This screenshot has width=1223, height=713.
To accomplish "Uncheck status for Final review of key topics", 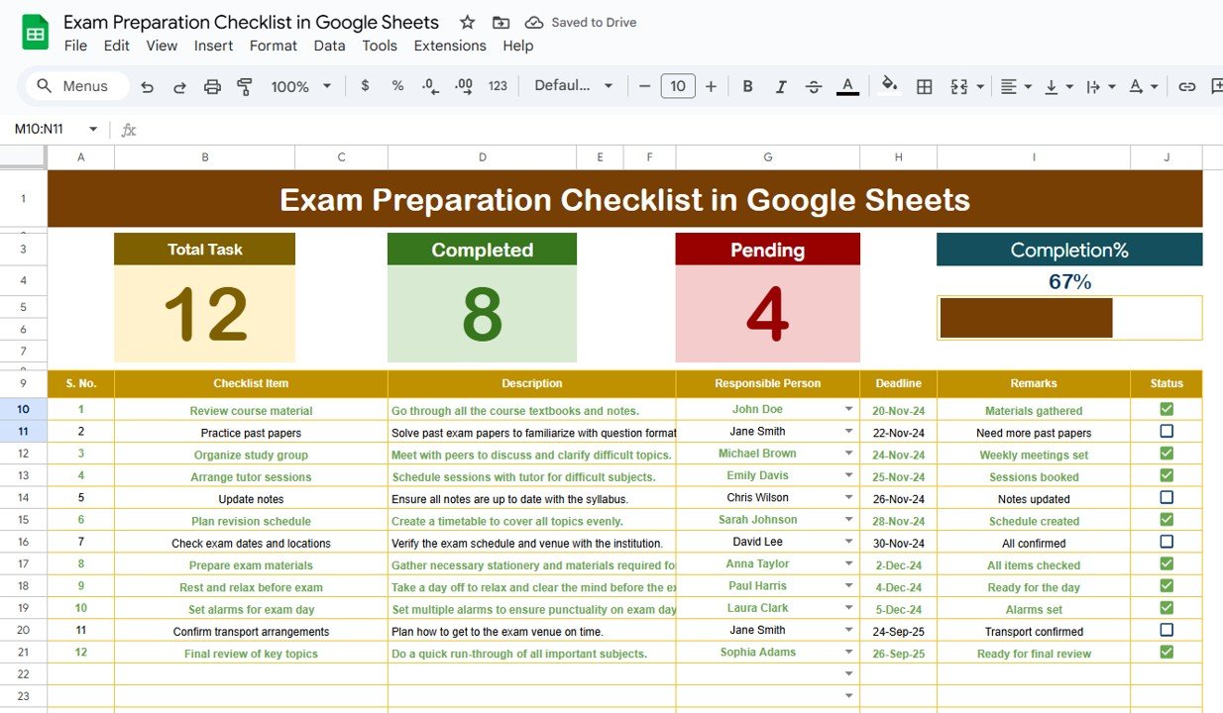I will (1167, 652).
